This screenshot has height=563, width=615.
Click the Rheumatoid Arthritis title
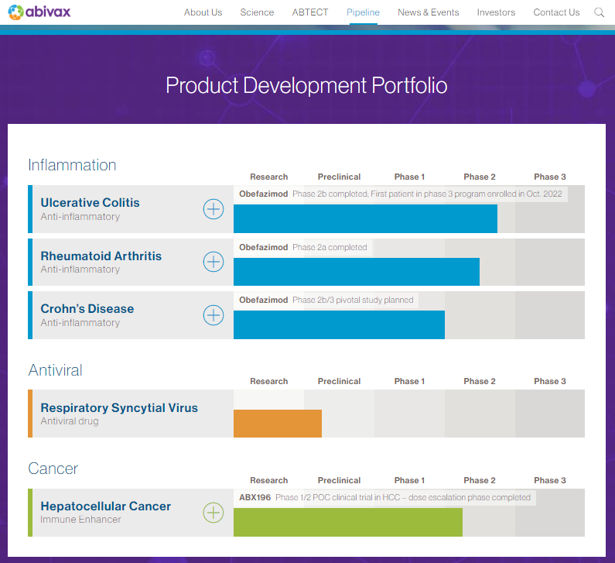coord(101,256)
